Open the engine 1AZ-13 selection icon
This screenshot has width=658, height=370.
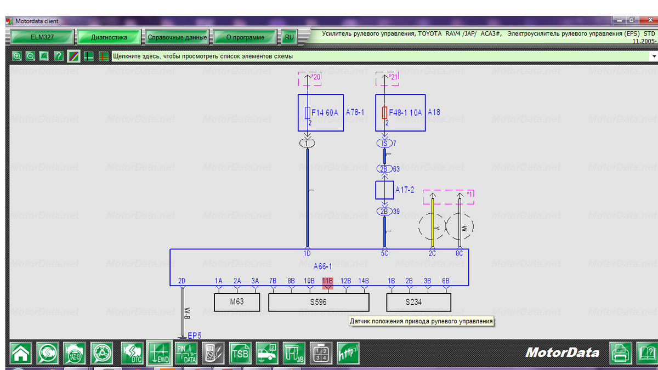tap(75, 352)
